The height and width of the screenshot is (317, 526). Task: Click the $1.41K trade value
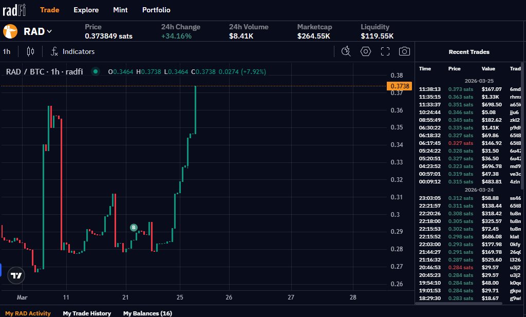pyautogui.click(x=490, y=128)
